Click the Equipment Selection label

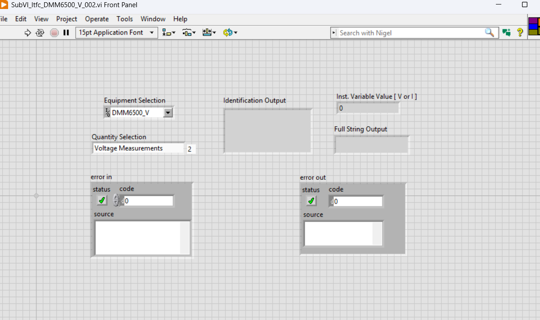tap(135, 101)
